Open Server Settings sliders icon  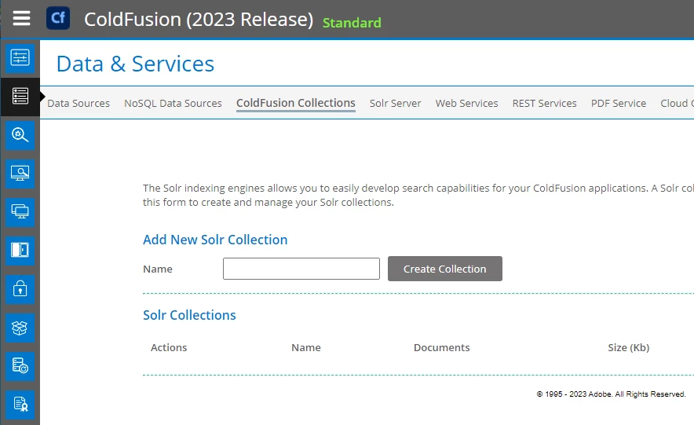point(20,57)
